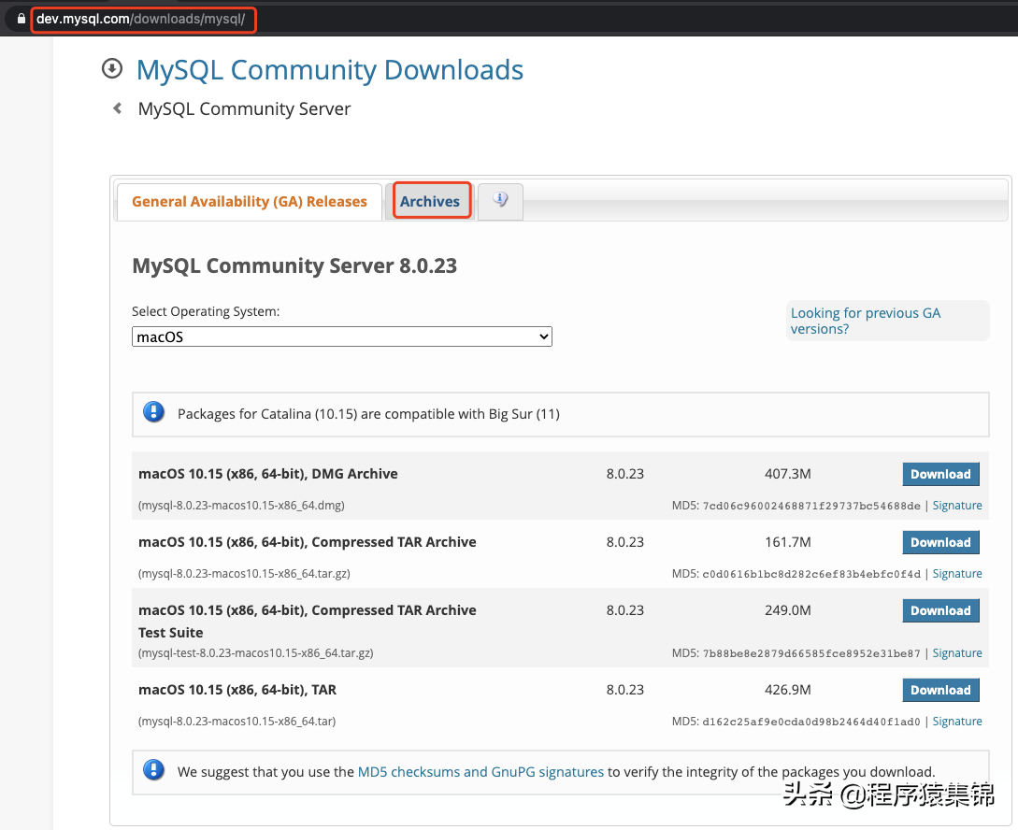The height and width of the screenshot is (830, 1018).
Task: Open Looking for previous GA versions link
Action: click(x=866, y=321)
